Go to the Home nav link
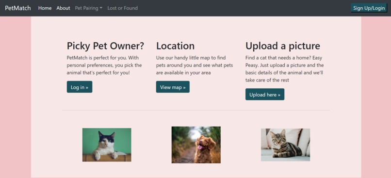391x178 pixels. tap(45, 8)
